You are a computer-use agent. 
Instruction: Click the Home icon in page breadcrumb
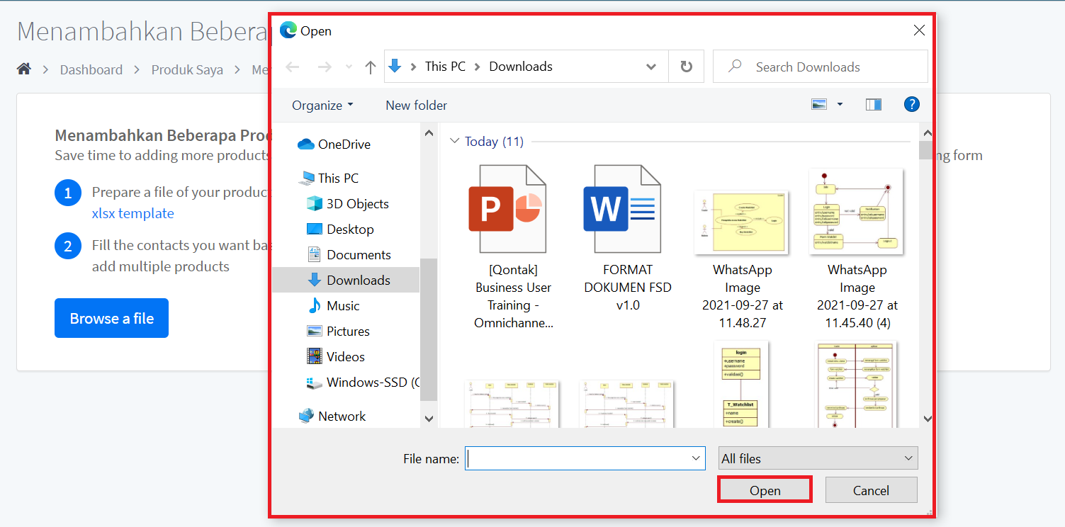click(x=24, y=69)
